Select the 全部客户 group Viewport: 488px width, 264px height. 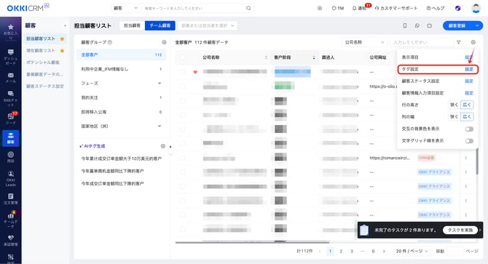click(122, 55)
